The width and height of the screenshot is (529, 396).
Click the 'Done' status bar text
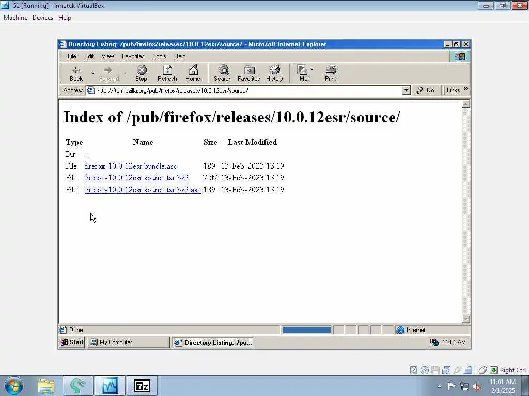[x=76, y=330]
